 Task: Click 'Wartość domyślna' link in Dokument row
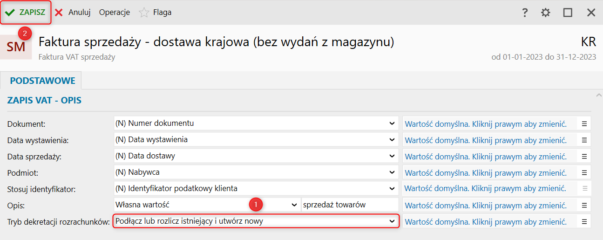click(486, 124)
